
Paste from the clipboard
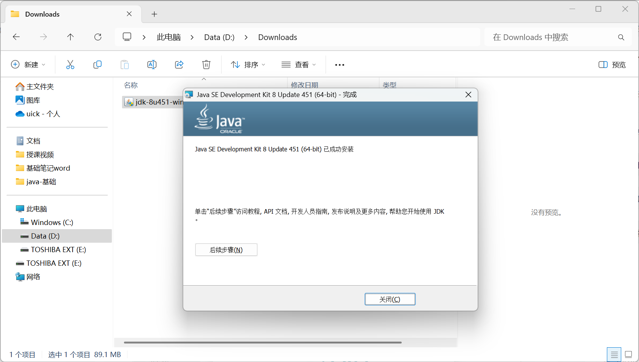pos(125,64)
